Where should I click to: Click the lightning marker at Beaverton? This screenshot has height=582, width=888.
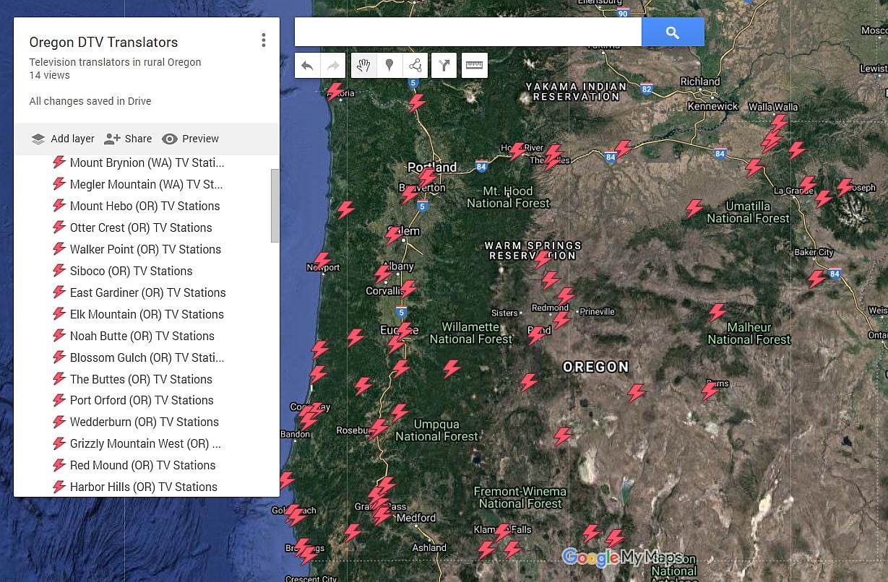tap(410, 194)
